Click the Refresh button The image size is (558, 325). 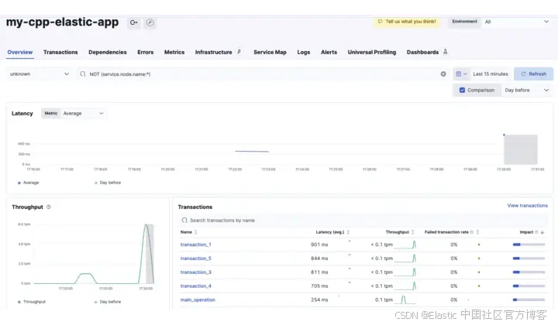pyautogui.click(x=533, y=74)
